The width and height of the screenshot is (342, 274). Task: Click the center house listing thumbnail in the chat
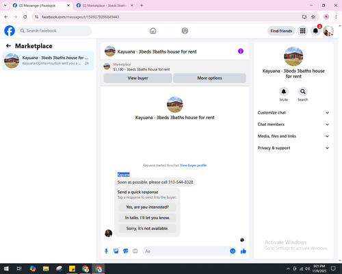coord(175,105)
